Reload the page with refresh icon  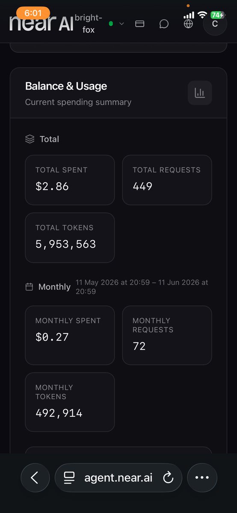tap(169, 478)
